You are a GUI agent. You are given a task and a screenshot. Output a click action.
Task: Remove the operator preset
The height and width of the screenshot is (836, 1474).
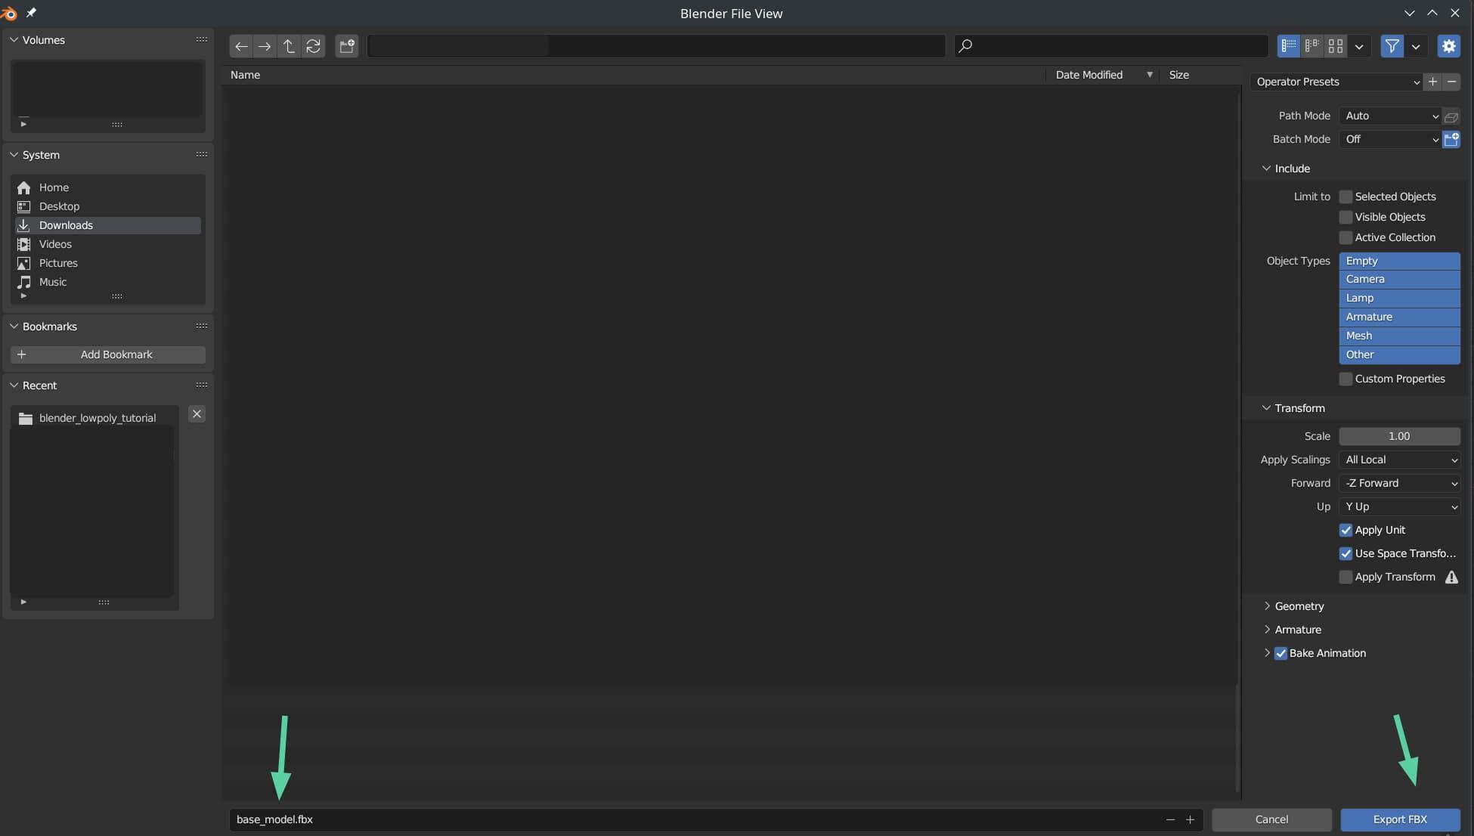tap(1451, 82)
